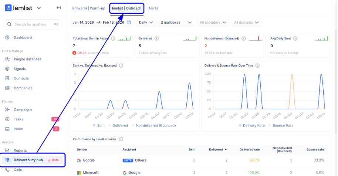Click the Dashboard gauge icon
338x176 pixels.
(7, 37)
